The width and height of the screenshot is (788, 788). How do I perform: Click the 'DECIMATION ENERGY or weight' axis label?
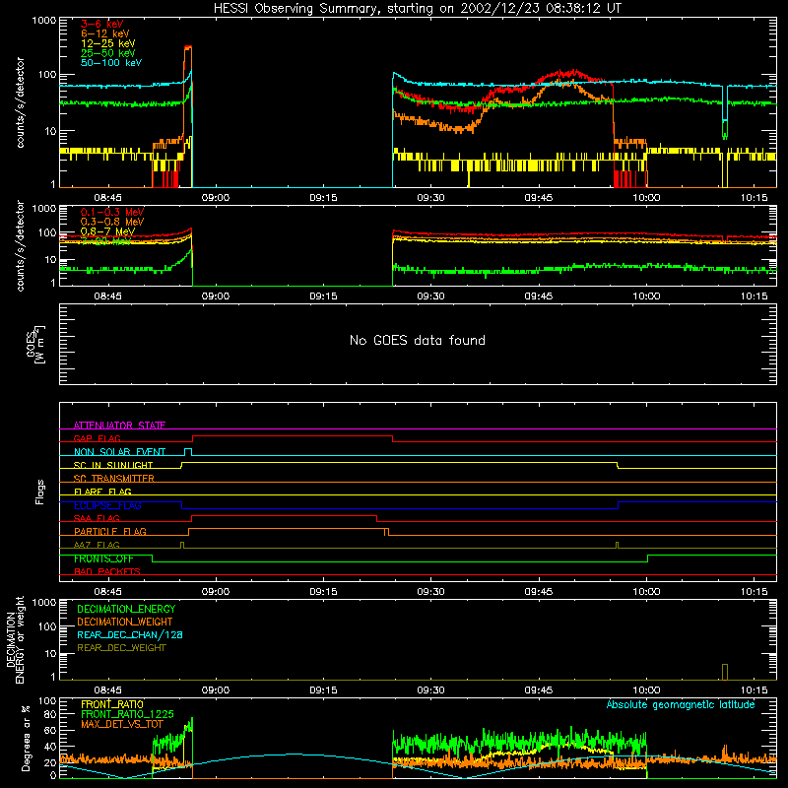point(15,639)
